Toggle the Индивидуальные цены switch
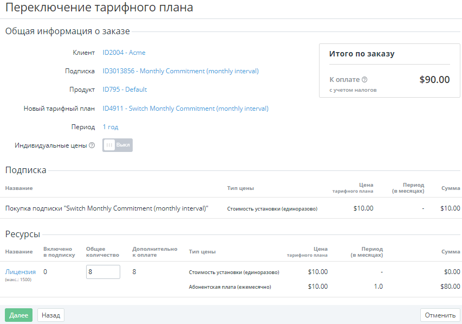Screen dimensions: 462x324 click(118, 145)
